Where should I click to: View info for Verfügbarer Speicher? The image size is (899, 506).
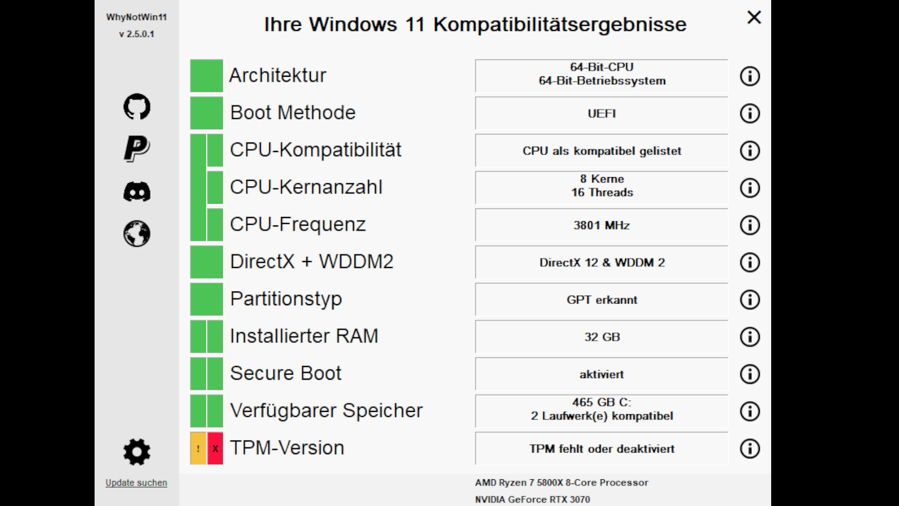(750, 411)
